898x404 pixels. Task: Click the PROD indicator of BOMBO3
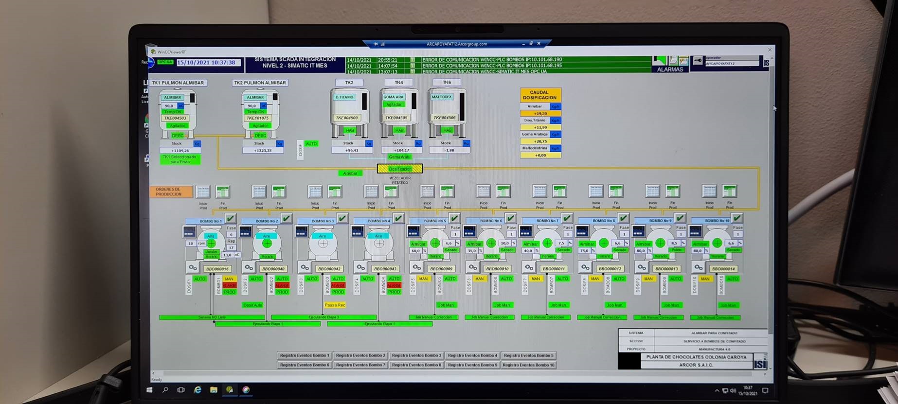338,292
